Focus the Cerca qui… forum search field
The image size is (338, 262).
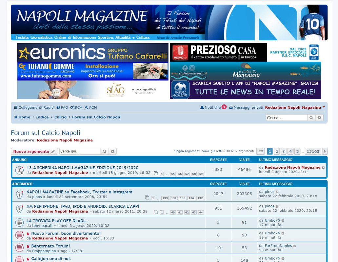(x=80, y=151)
